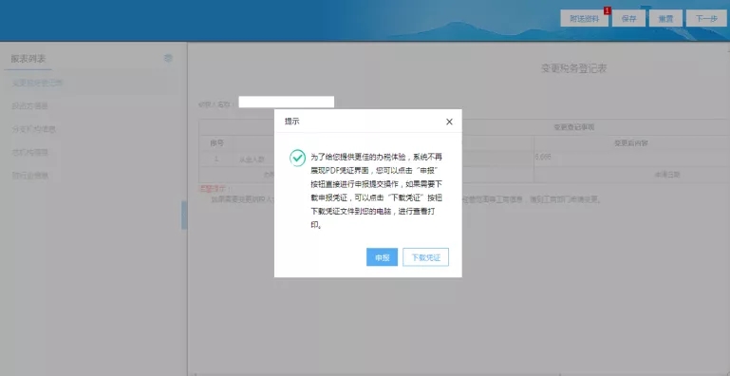The image size is (730, 376).
Task: Click the 附送资料 button in header
Action: tap(584, 19)
